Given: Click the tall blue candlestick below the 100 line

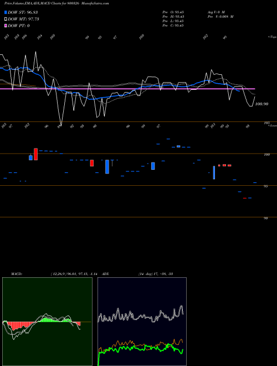Looking at the screenshot, I should [107, 167].
